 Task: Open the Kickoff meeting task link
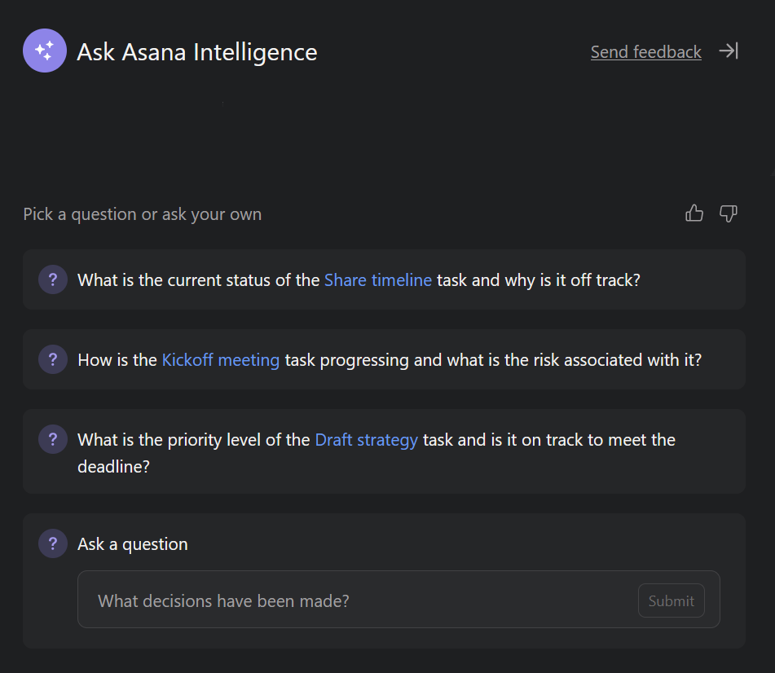point(220,360)
